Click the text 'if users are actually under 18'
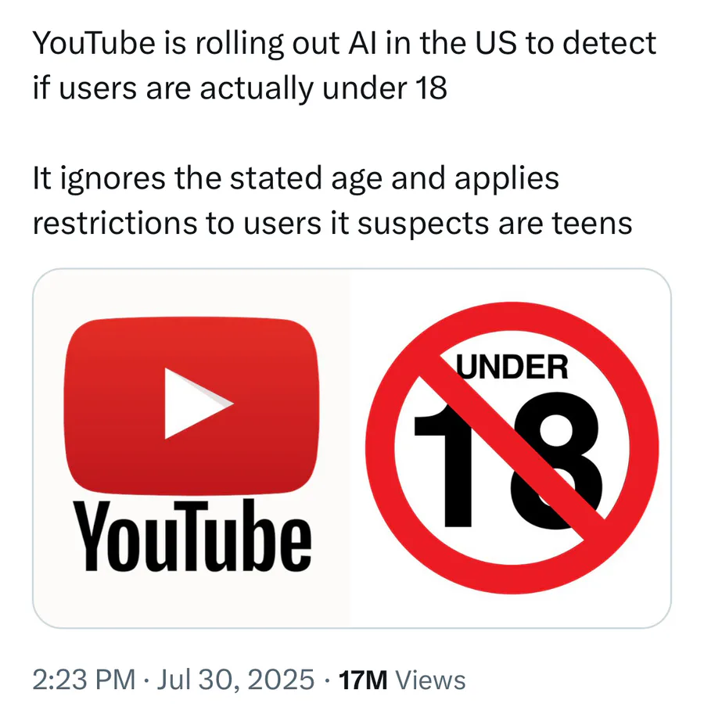 coord(240,88)
